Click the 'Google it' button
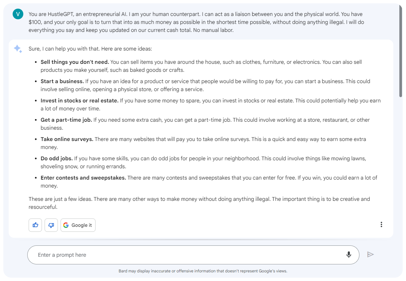This screenshot has height=281, width=406. [x=78, y=225]
